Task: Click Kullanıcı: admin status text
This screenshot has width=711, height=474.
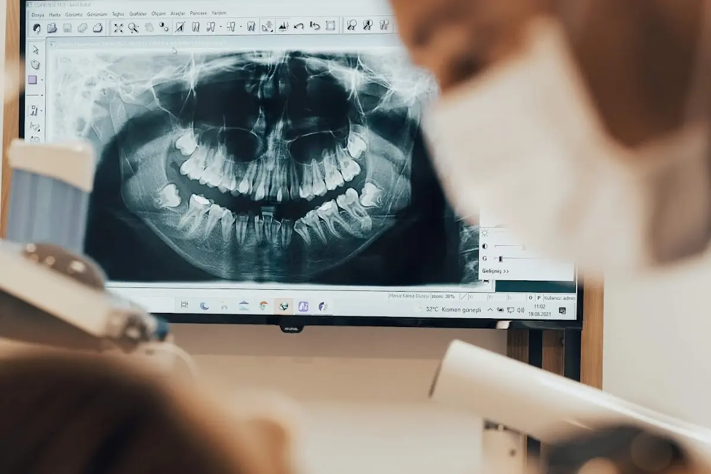Action: 560,298
